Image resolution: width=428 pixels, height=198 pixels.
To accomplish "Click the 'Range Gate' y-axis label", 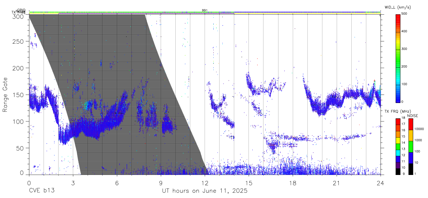I will (x=5, y=94).
